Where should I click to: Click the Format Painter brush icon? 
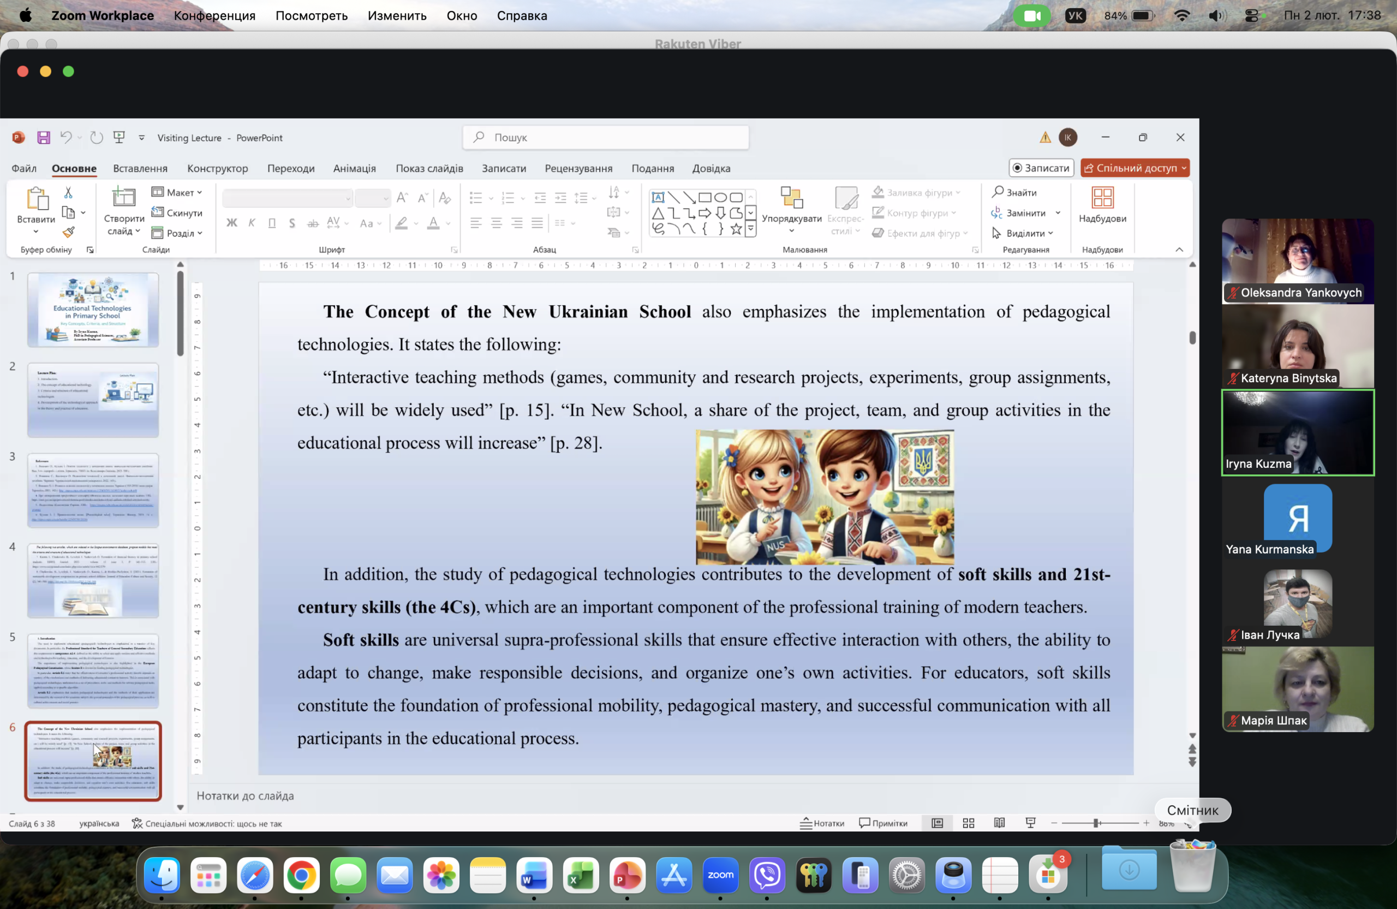pyautogui.click(x=69, y=233)
